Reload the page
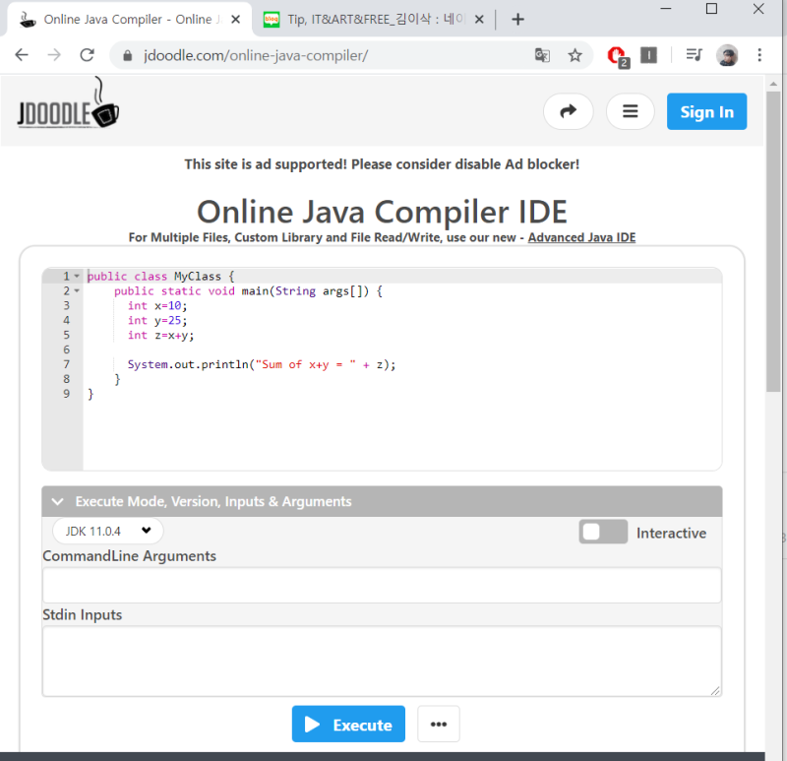Viewport: 787px width, 761px height. click(88, 55)
